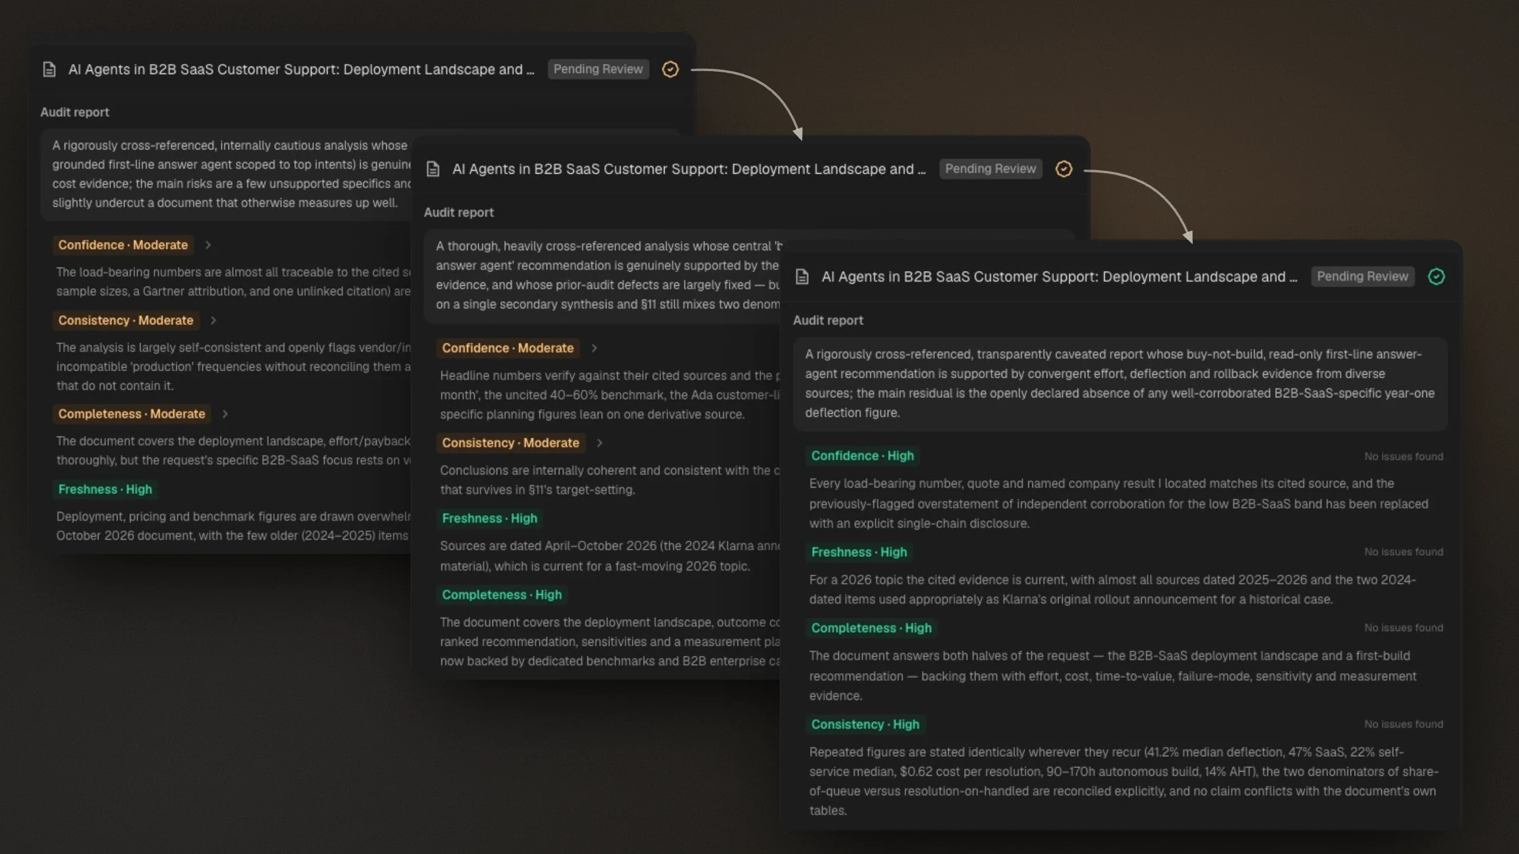Image resolution: width=1519 pixels, height=854 pixels.
Task: Click the document icon in the rightmost card
Action: tap(802, 276)
